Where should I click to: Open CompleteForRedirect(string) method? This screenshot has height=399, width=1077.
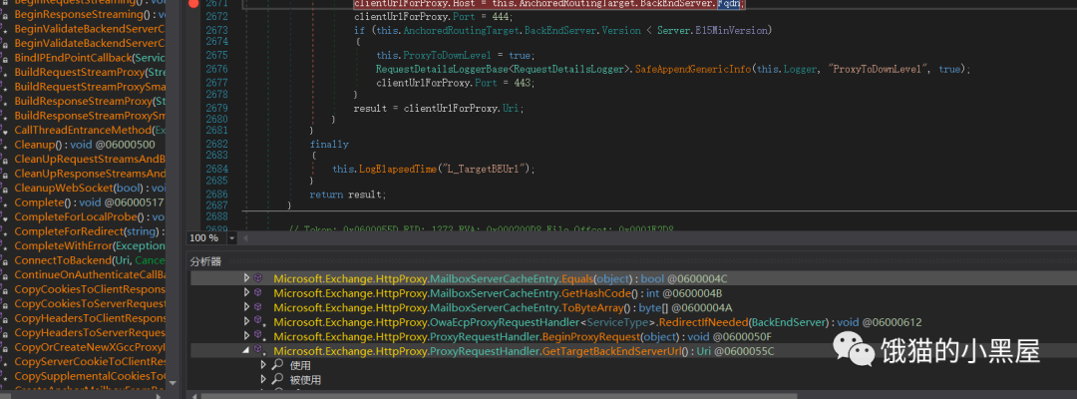pyautogui.click(x=90, y=231)
